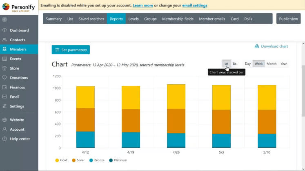Click the Set parameters button
Image resolution: width=305 pixels, height=171 pixels.
pyautogui.click(x=71, y=50)
